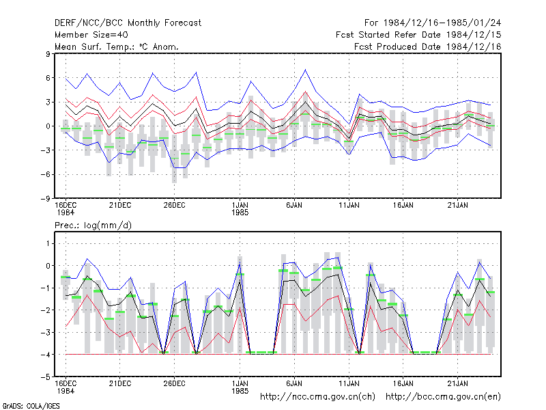
Task: Select the Member Size=40 label
Action: coord(91,35)
